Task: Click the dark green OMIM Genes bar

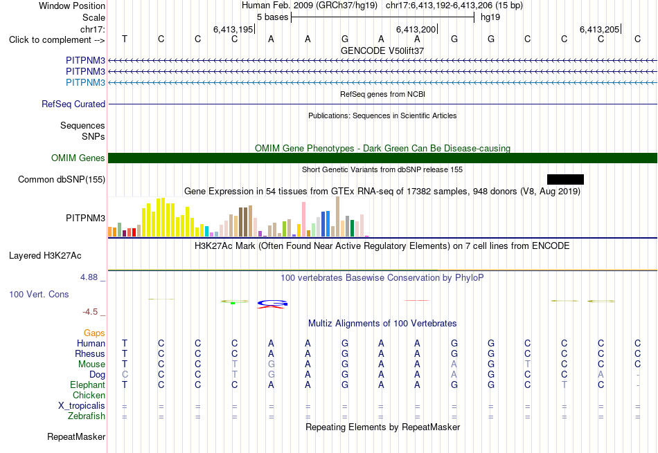Action: tap(383, 158)
